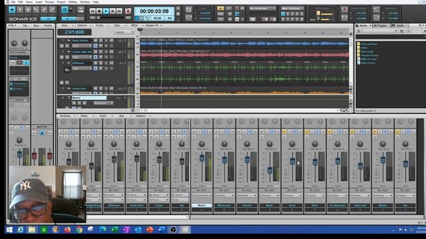
Task: Open the Custom track control dropdown
Action: click(124, 32)
